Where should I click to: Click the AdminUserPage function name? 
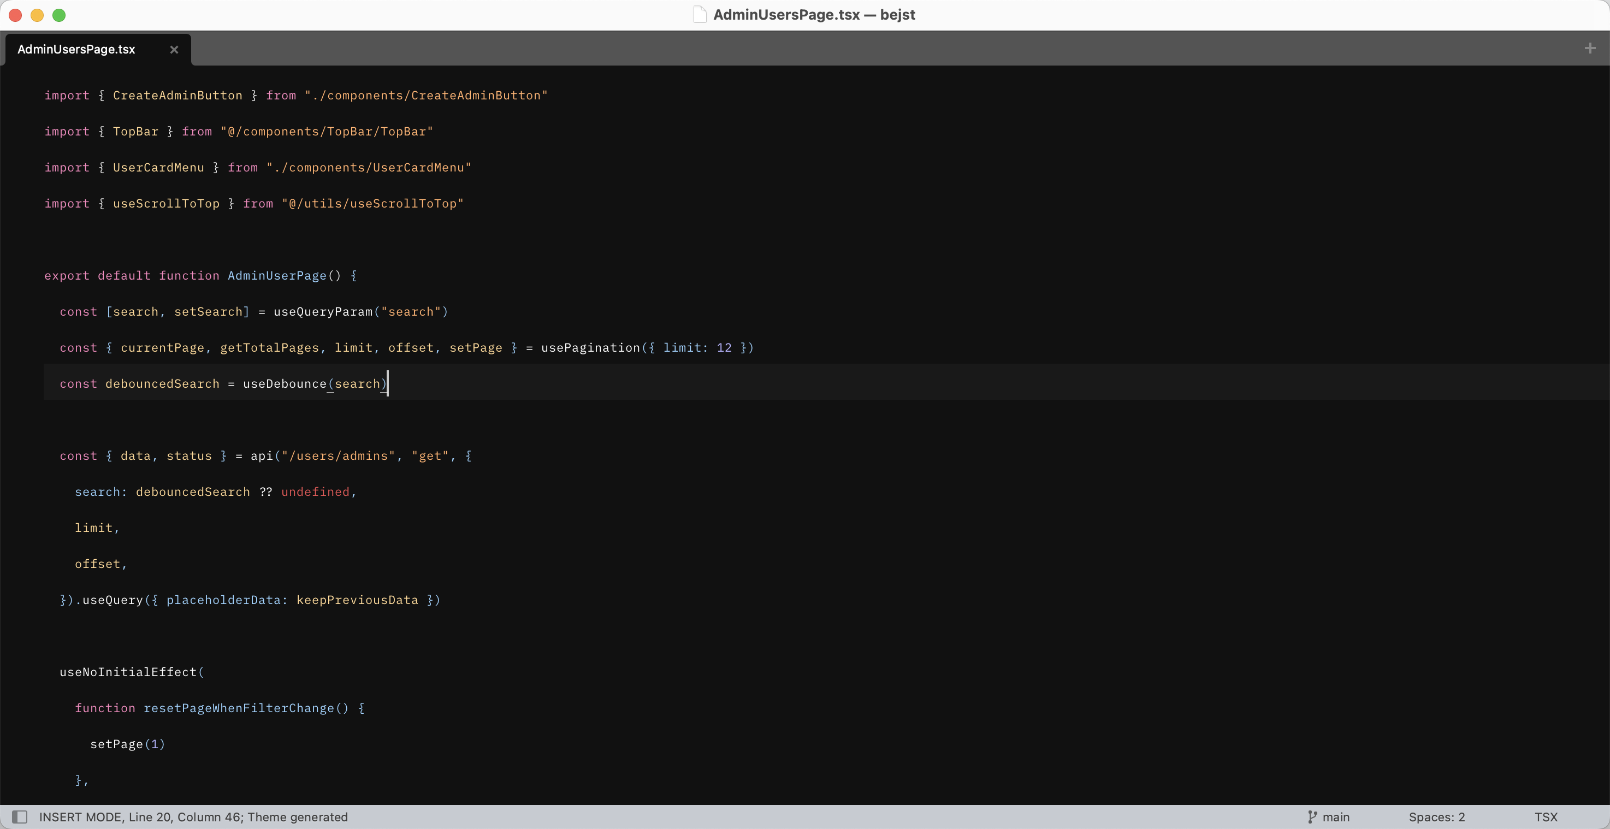(x=277, y=276)
